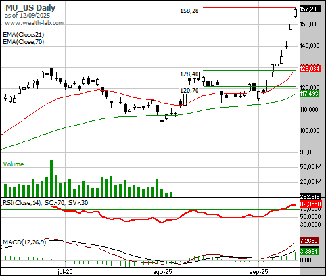Click the jul-25 date axis label
The image size is (326, 276).
(x=65, y=272)
